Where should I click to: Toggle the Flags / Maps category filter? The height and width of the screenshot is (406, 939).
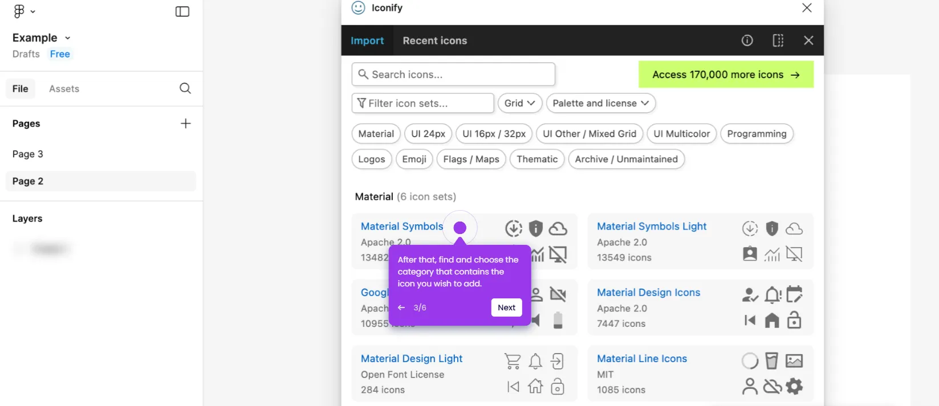tap(471, 159)
